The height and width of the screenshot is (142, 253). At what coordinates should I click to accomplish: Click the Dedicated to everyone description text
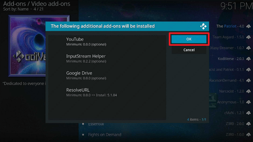click(x=24, y=84)
